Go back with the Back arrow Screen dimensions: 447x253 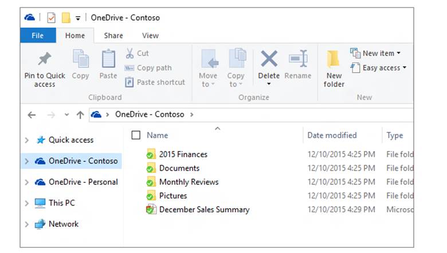[32, 115]
